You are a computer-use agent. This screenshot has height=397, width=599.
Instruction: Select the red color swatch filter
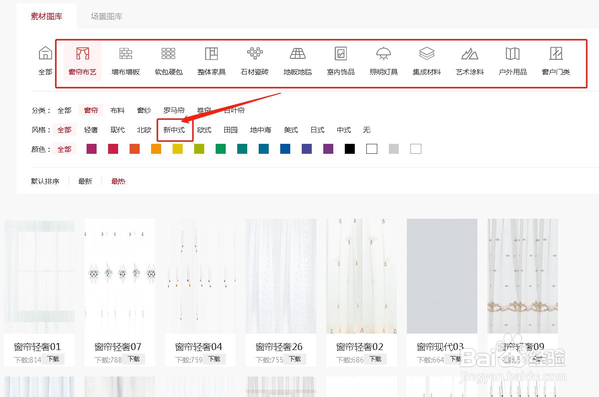pos(113,148)
